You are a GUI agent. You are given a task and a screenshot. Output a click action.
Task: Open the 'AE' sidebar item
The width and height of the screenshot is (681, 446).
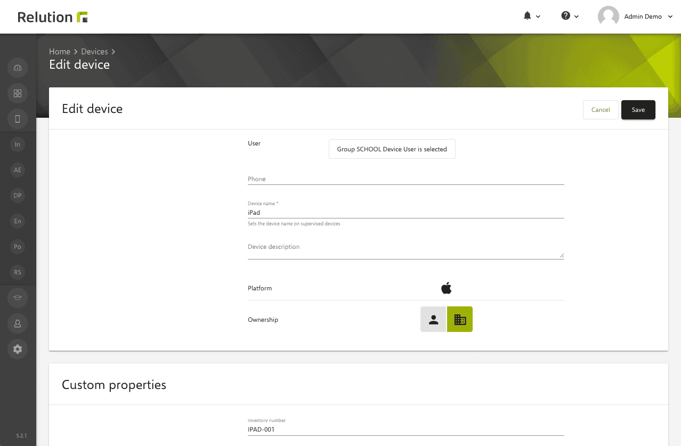coord(18,170)
